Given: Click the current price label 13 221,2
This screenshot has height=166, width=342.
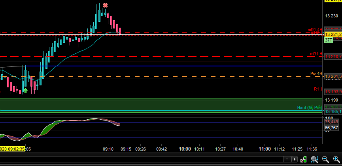Looking at the screenshot, I should pos(333,34).
